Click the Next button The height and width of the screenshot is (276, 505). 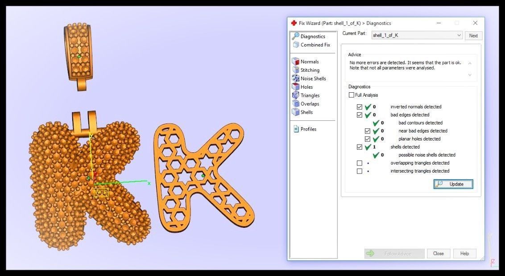point(473,36)
